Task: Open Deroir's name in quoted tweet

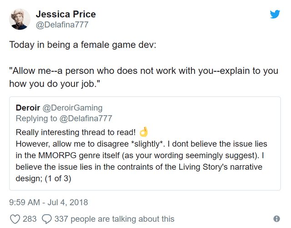Action: pyautogui.click(x=28, y=107)
